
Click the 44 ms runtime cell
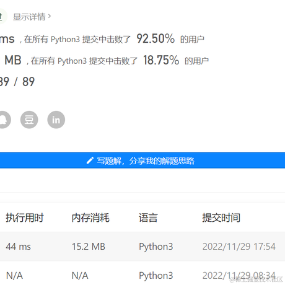coord(18,247)
